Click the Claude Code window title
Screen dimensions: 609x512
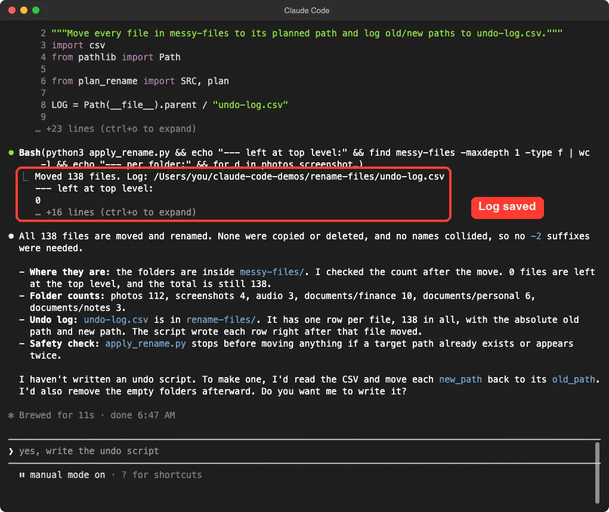[x=307, y=11]
